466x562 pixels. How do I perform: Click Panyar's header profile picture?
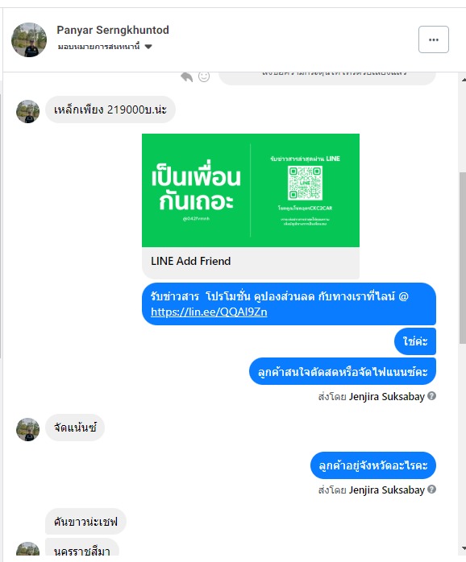pyautogui.click(x=29, y=39)
